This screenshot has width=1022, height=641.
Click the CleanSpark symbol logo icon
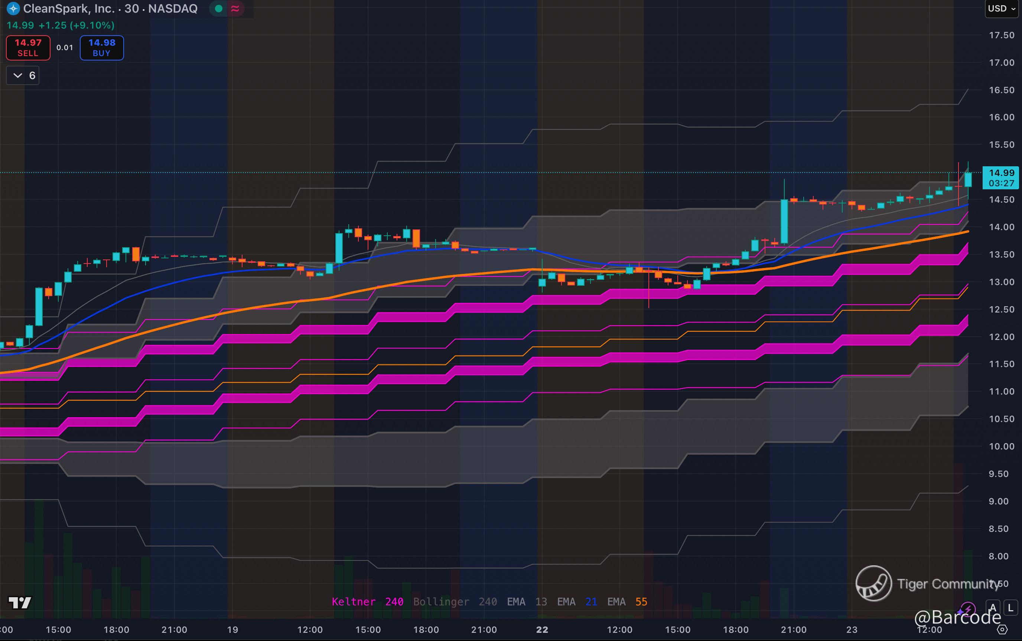point(13,9)
